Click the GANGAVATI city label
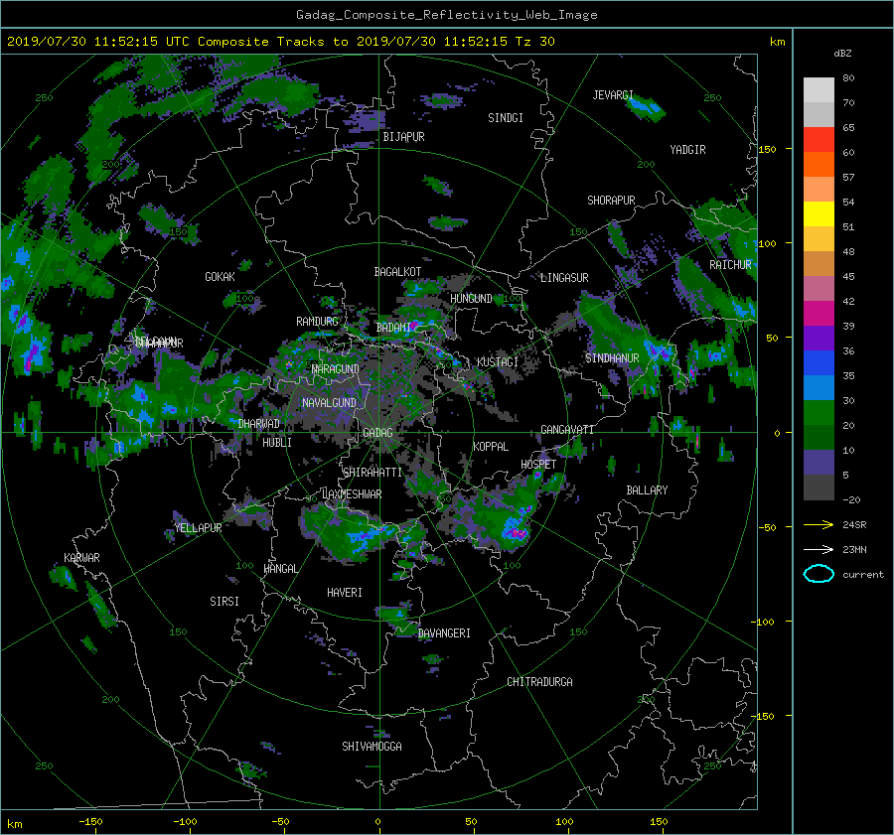The width and height of the screenshot is (894, 835). tap(567, 430)
